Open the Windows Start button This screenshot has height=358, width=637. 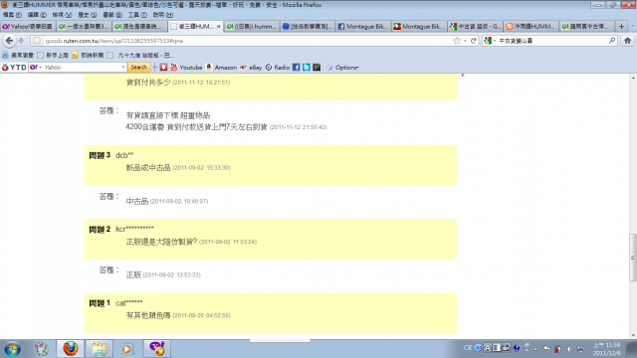pos(12,349)
